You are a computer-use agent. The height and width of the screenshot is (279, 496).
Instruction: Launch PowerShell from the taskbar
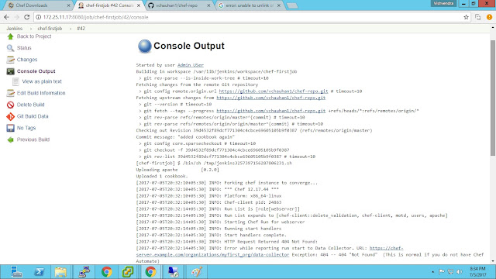point(39,272)
